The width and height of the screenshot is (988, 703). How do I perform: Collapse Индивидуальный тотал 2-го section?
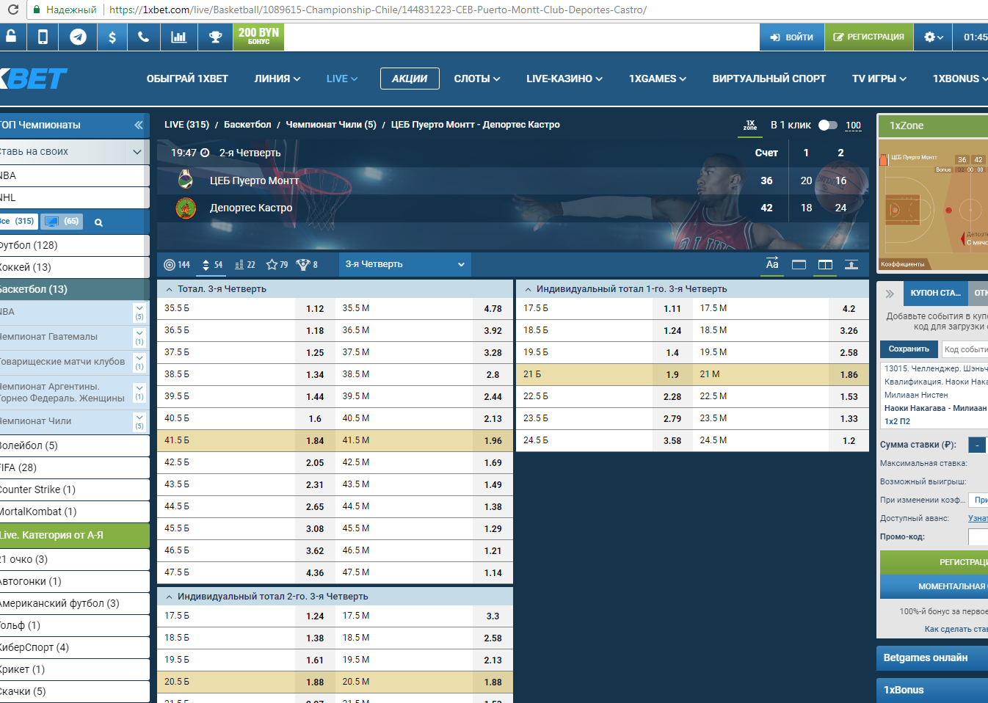coord(169,597)
